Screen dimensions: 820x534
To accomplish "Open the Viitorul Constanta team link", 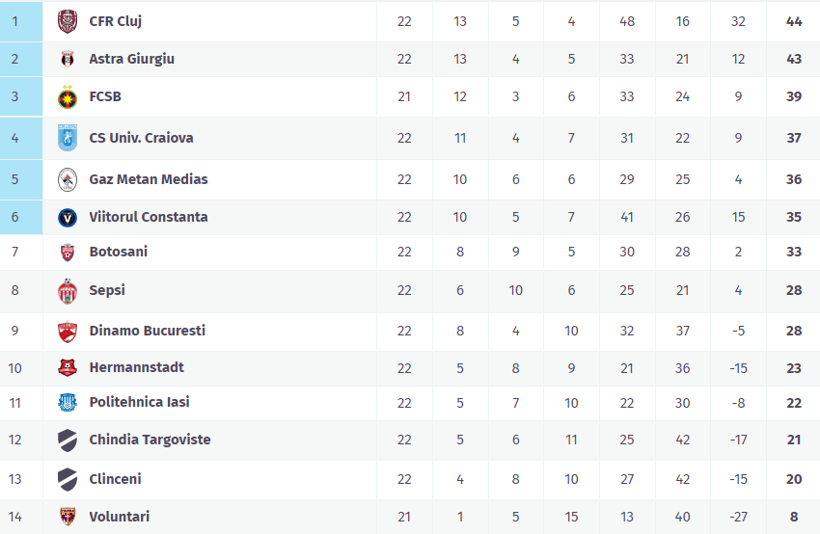I will 148,217.
